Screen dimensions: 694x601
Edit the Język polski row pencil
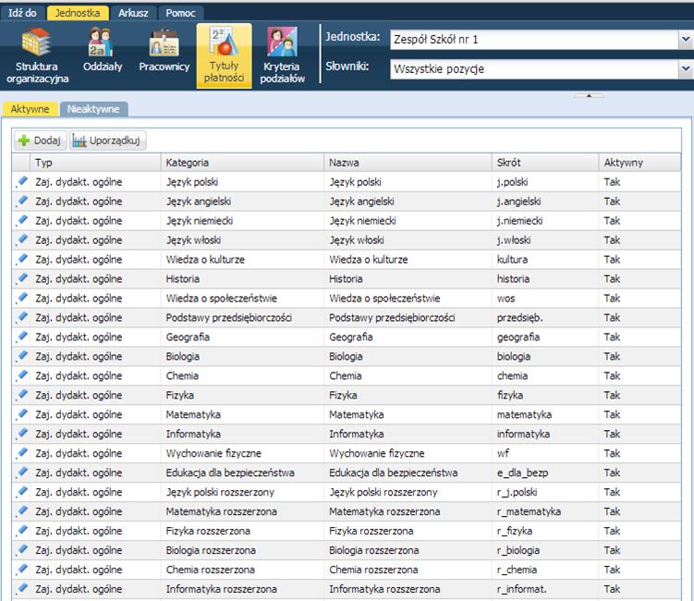pos(21,181)
